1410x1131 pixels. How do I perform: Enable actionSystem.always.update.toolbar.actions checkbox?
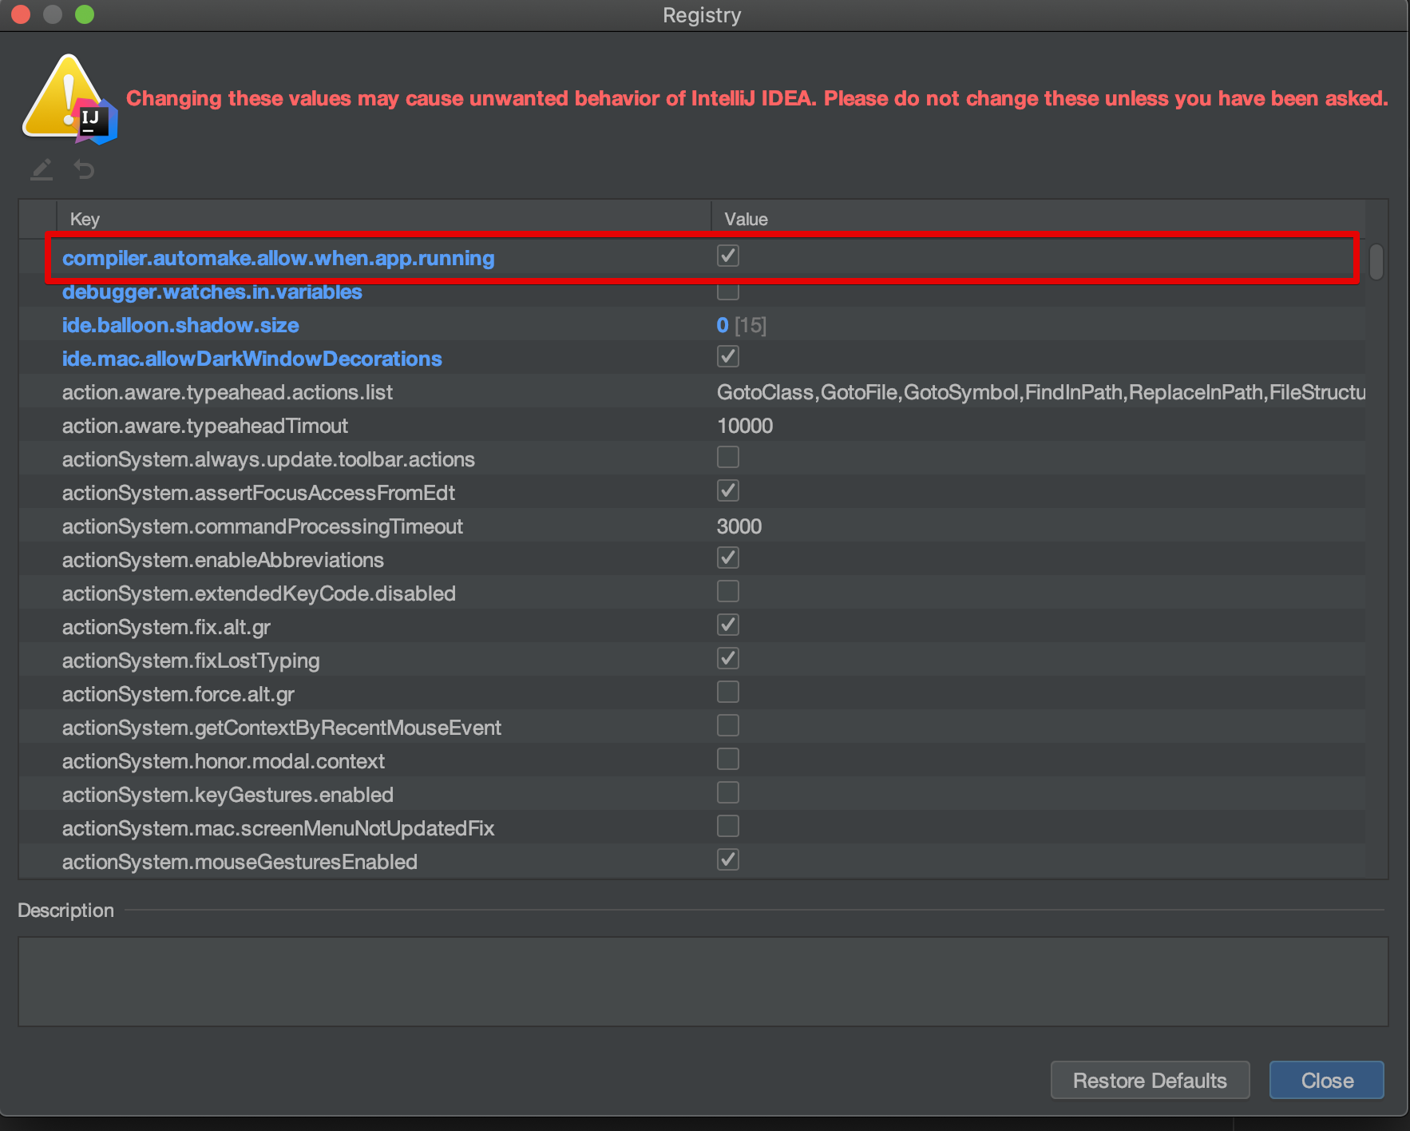click(x=727, y=458)
